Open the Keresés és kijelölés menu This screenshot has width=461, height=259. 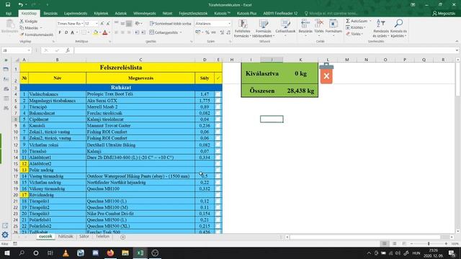point(398,28)
